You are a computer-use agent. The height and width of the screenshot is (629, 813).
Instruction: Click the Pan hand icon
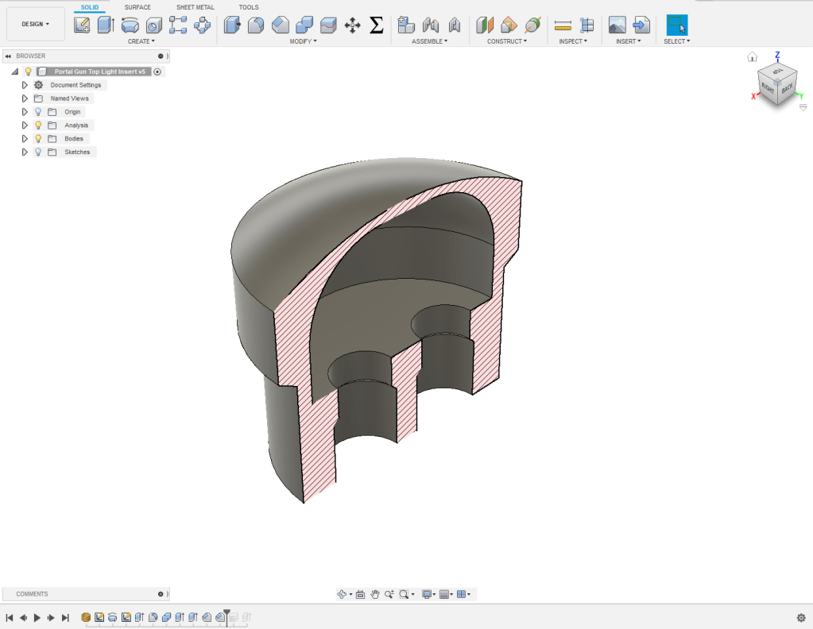(x=374, y=594)
